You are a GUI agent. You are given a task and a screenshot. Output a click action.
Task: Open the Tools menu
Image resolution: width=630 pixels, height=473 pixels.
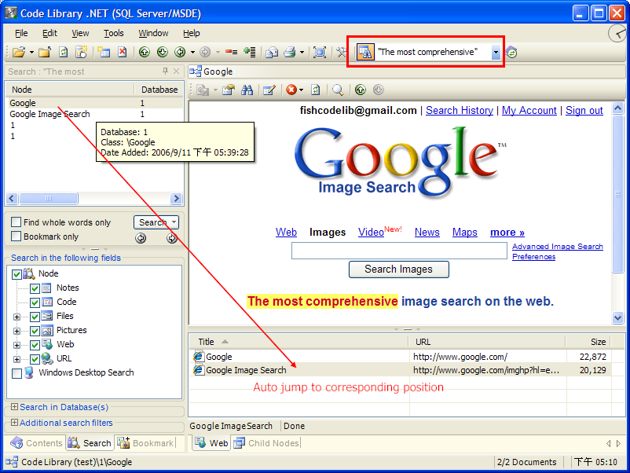click(114, 33)
